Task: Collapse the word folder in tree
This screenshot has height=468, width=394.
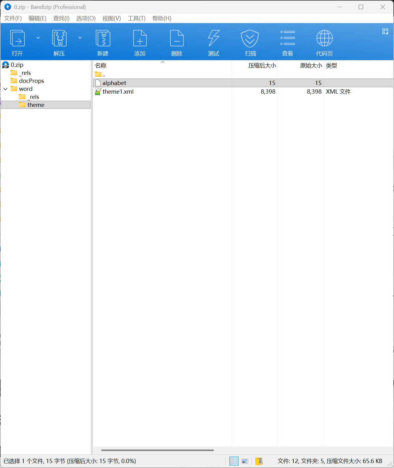Action: (x=6, y=89)
